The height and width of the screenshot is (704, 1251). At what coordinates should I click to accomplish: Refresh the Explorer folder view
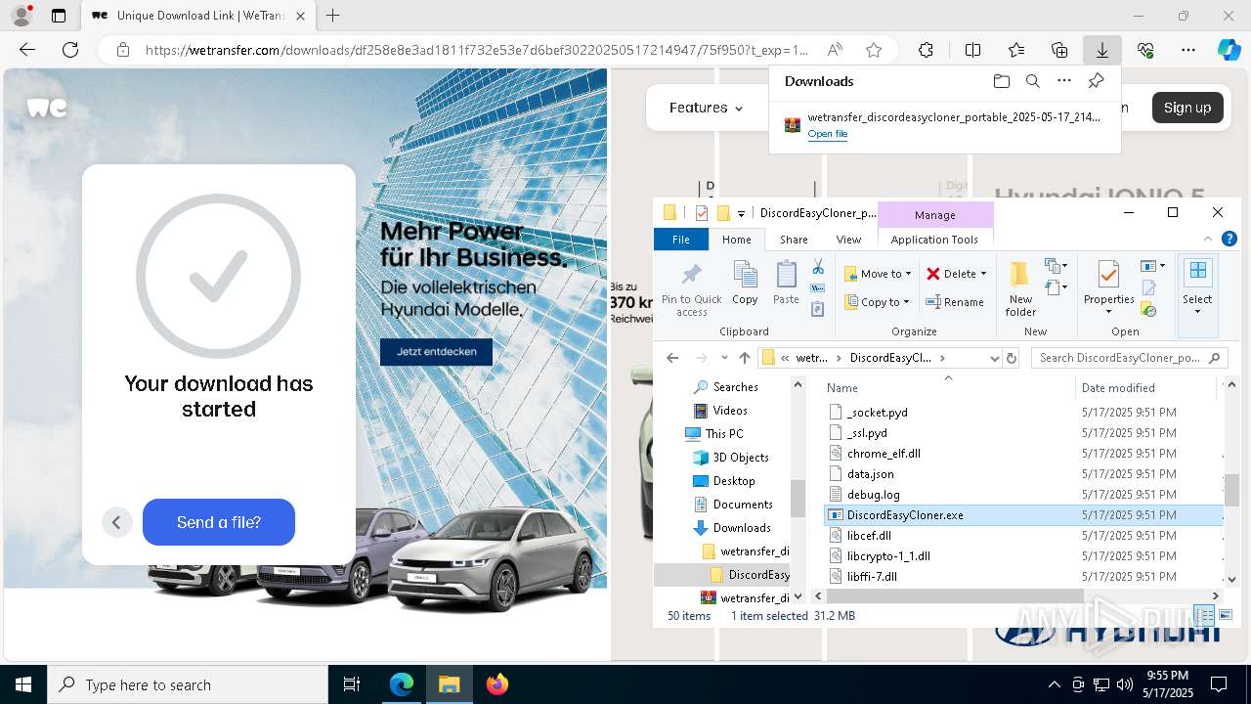1012,358
